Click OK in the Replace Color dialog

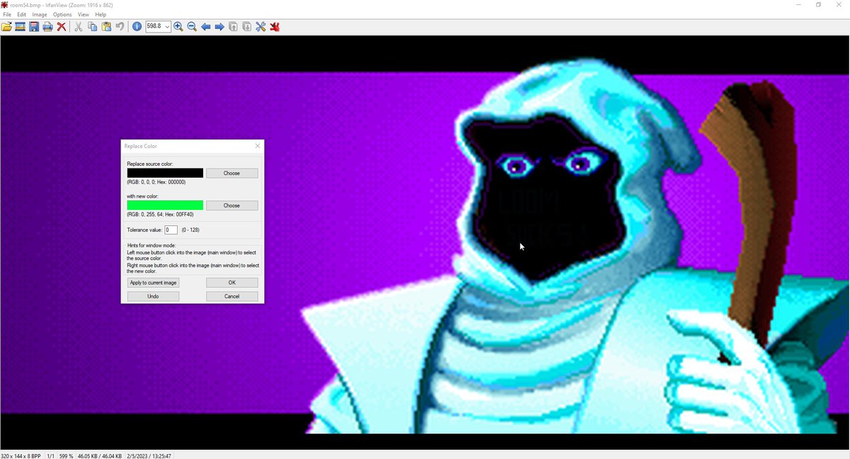232,283
